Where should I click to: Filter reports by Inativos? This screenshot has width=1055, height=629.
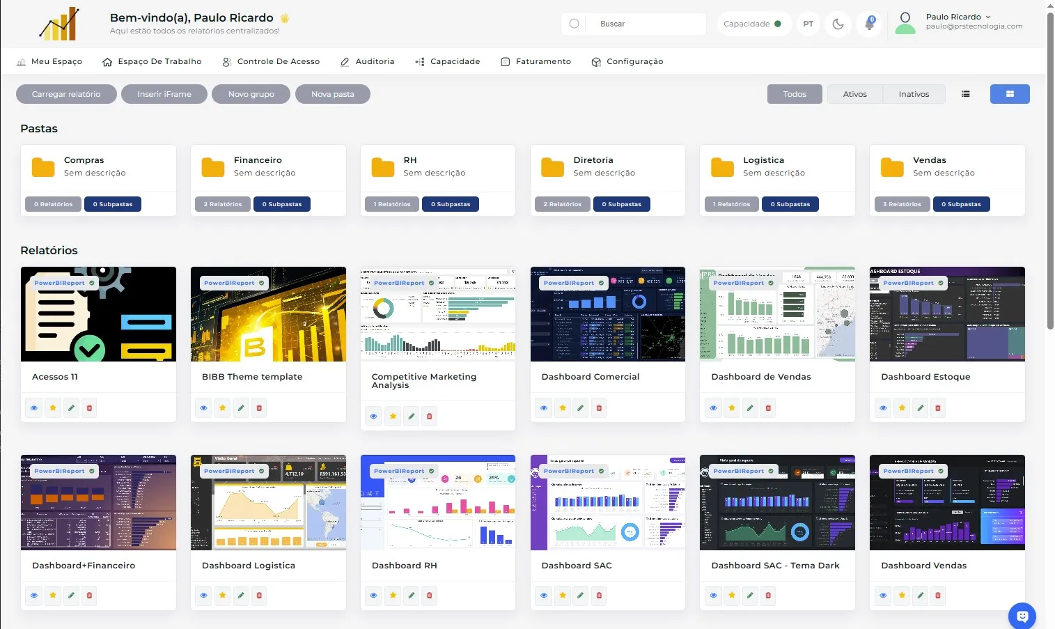click(914, 94)
